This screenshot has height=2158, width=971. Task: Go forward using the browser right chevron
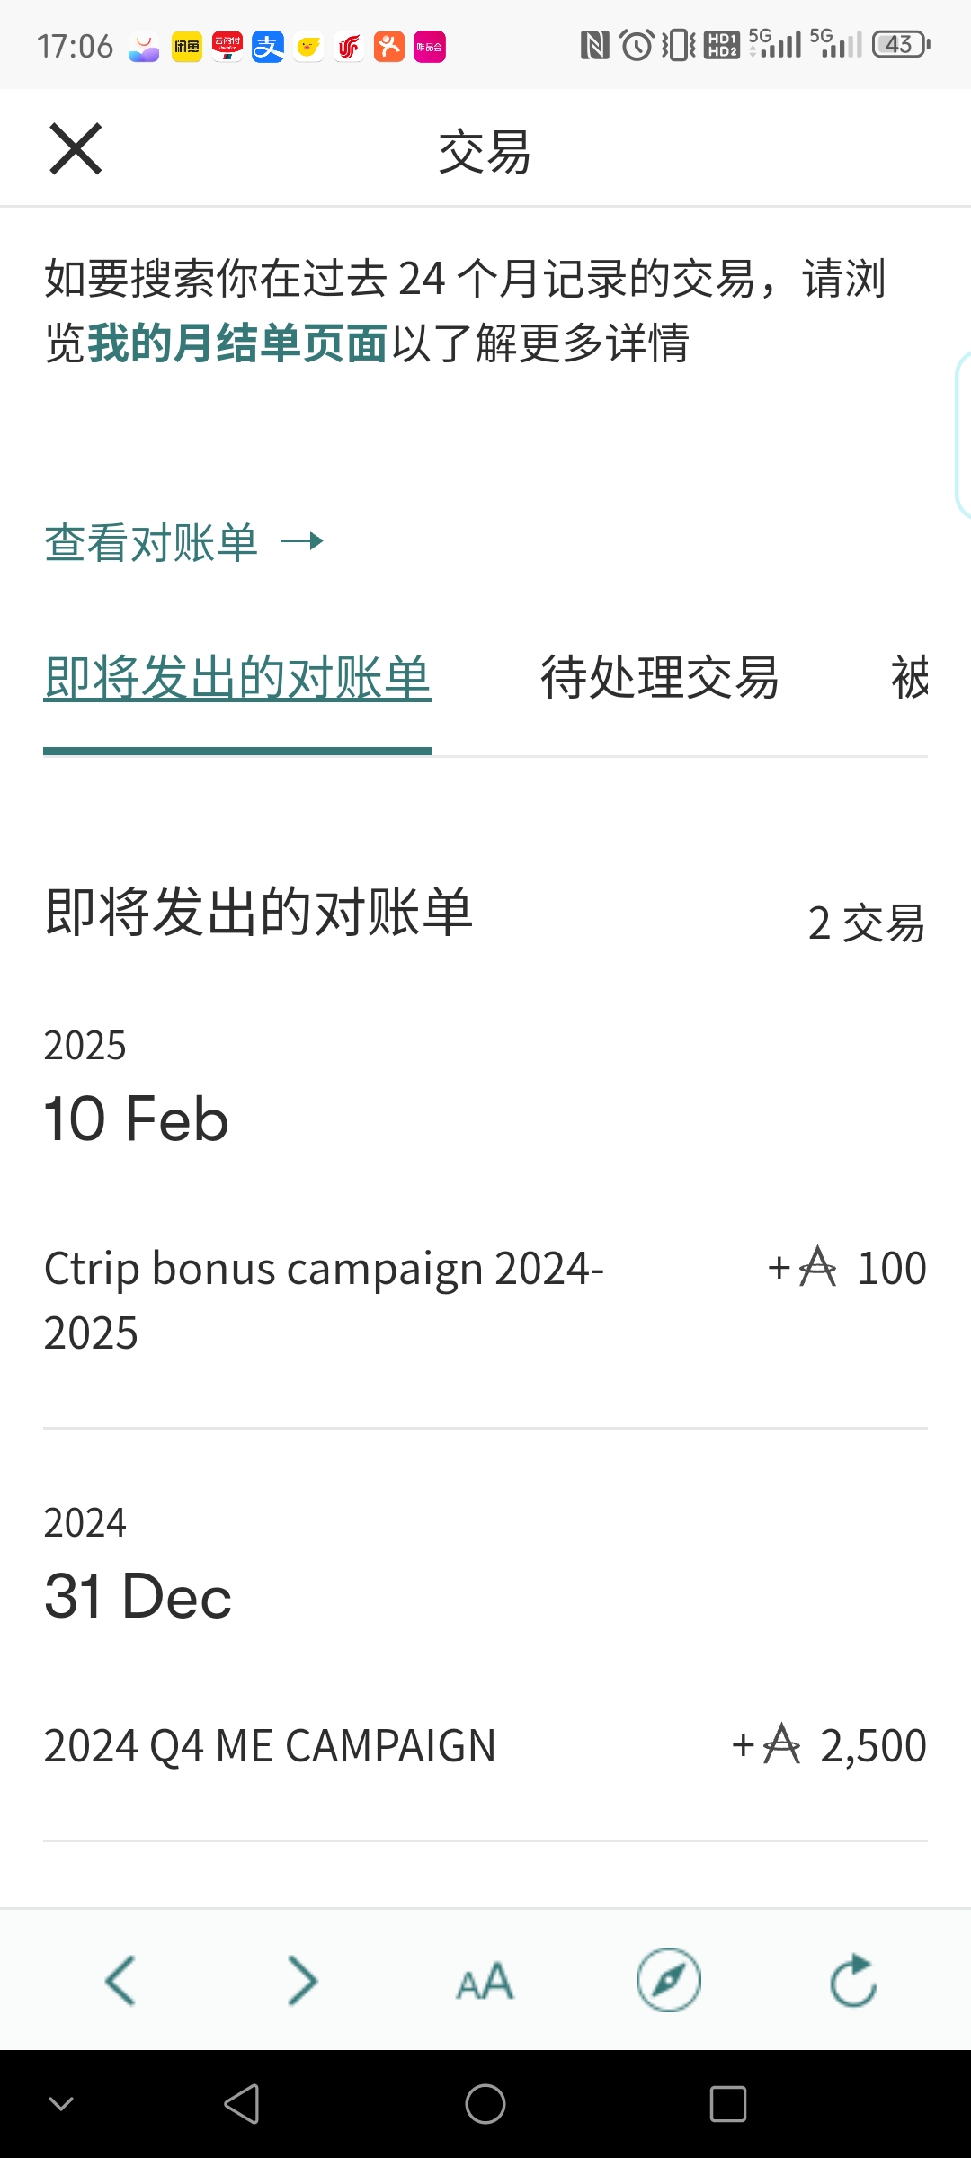[x=303, y=1980]
